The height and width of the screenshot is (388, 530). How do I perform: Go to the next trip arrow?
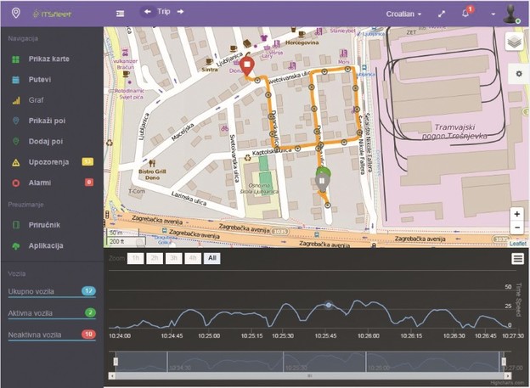pos(179,12)
